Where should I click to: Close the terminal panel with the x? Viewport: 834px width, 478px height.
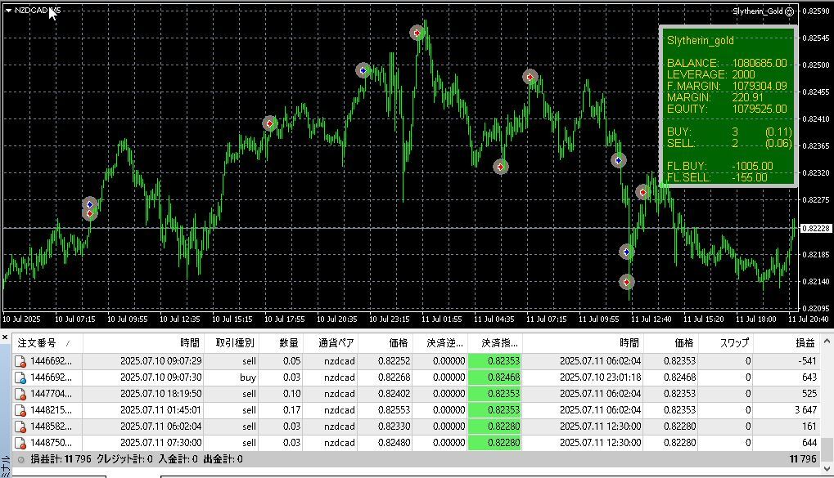tap(5, 337)
